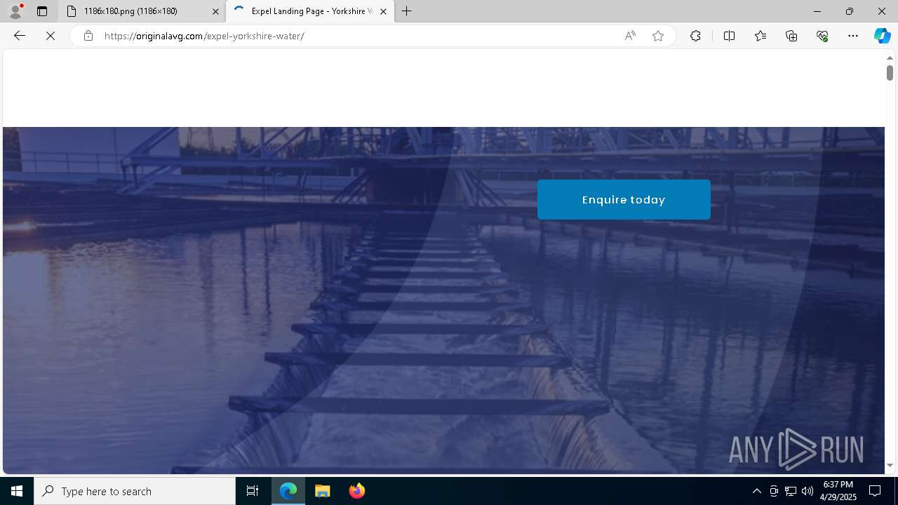Viewport: 898px width, 505px height.
Task: Toggle Split screen view
Action: point(729,36)
